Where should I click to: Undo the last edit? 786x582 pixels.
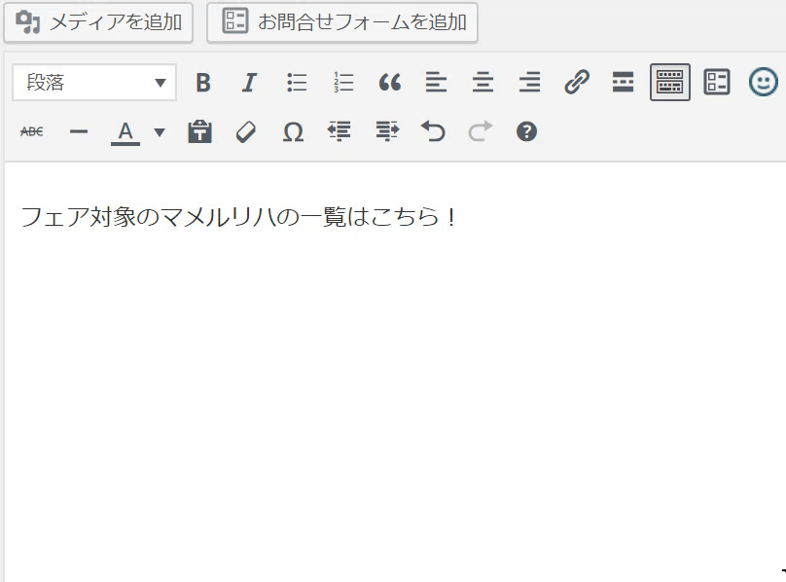click(x=433, y=131)
